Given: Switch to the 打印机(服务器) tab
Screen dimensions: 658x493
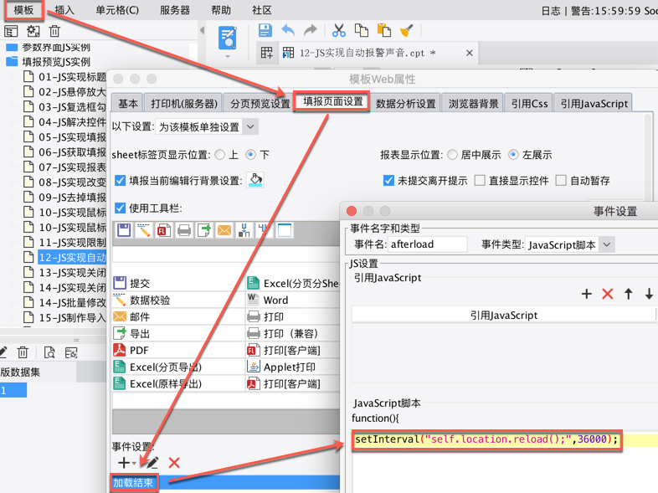Looking at the screenshot, I should pyautogui.click(x=184, y=103).
